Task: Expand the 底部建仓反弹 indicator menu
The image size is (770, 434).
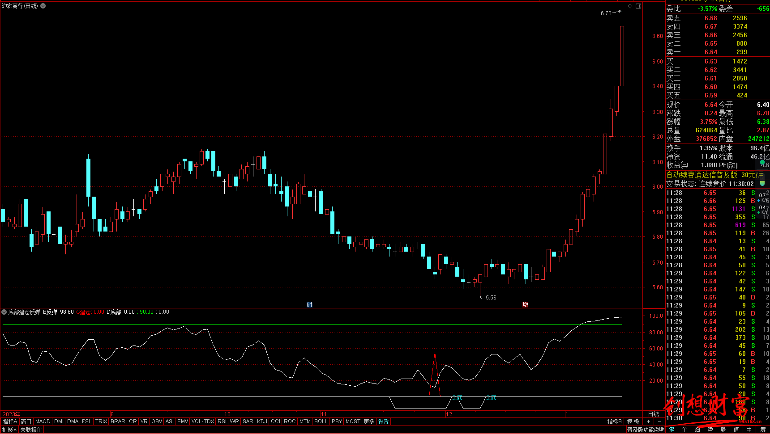Action: coord(4,312)
